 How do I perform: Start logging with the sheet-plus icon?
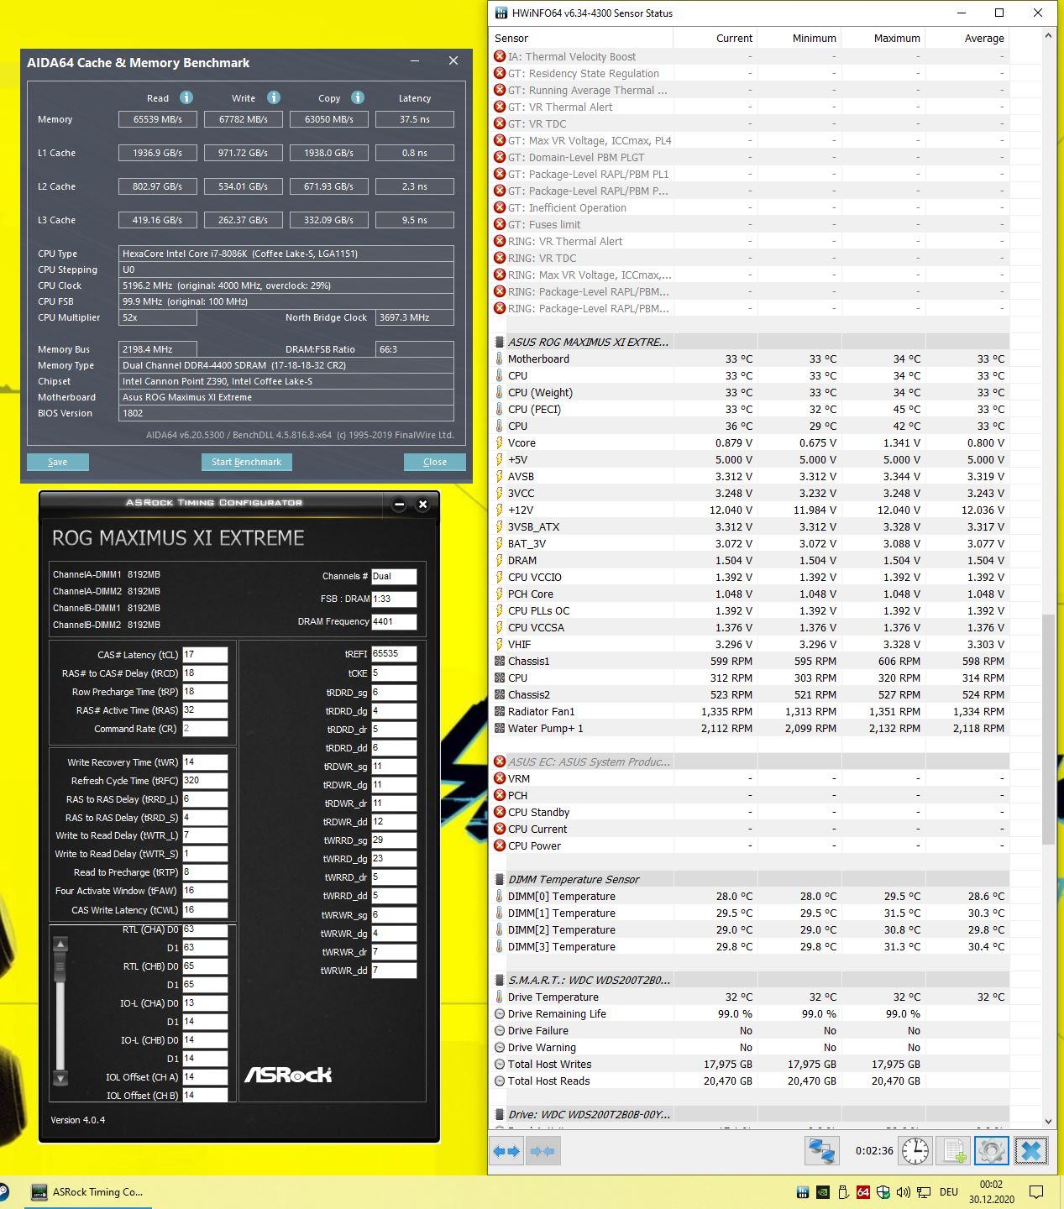[x=954, y=1150]
